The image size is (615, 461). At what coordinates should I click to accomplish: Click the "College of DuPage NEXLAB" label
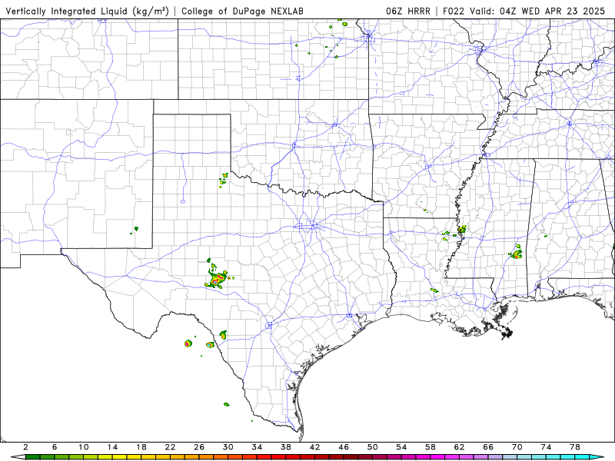[242, 11]
